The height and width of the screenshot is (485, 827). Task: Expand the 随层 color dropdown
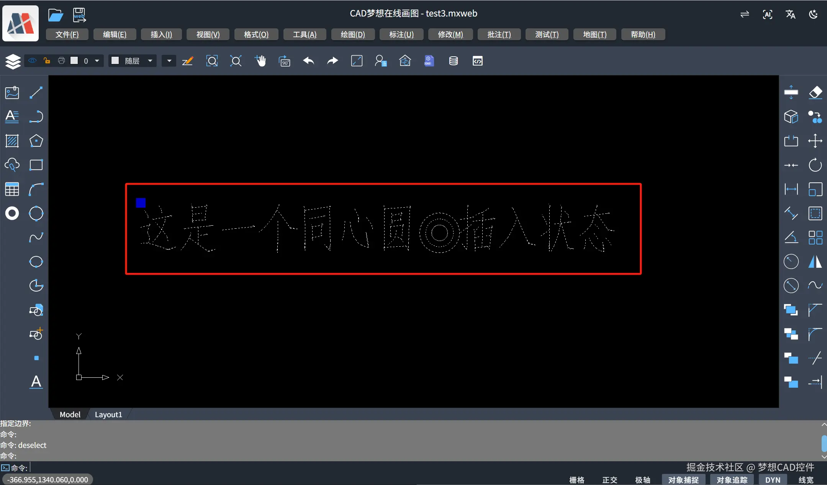click(x=151, y=61)
